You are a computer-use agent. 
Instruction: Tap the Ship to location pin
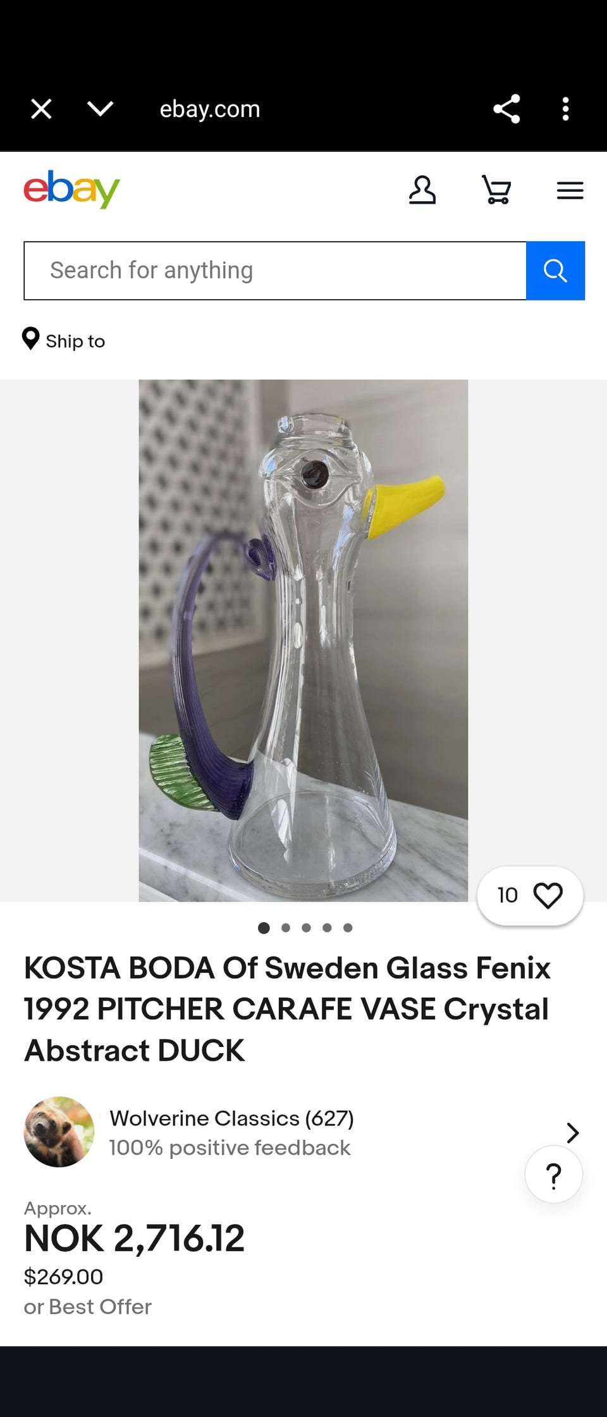click(x=30, y=339)
